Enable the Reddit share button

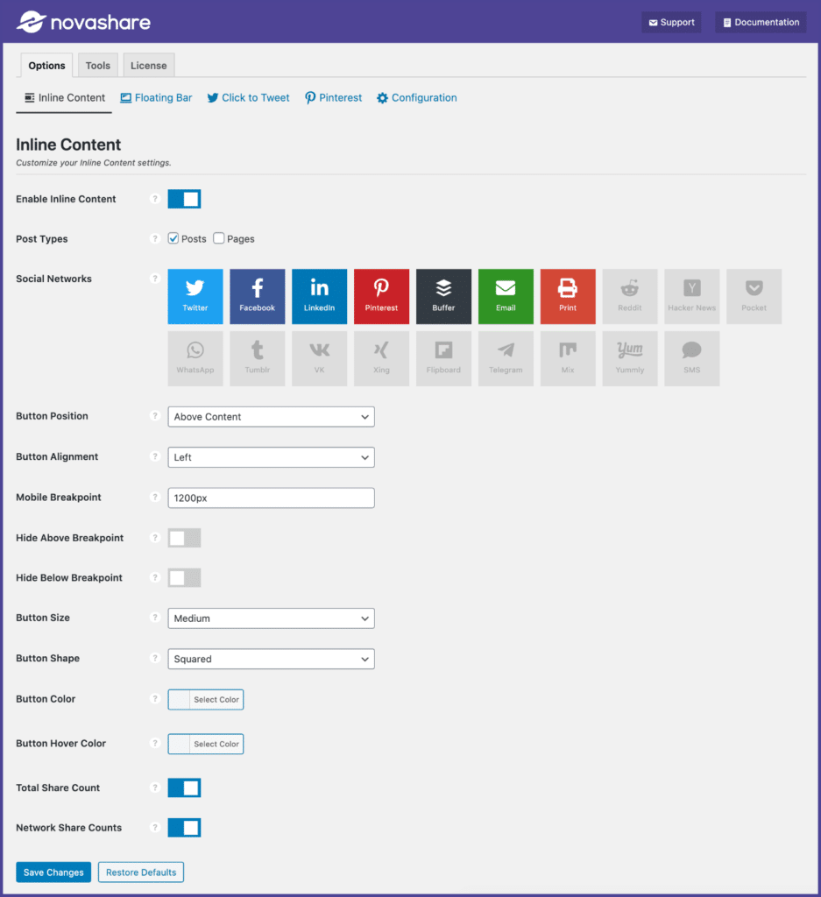tap(630, 296)
